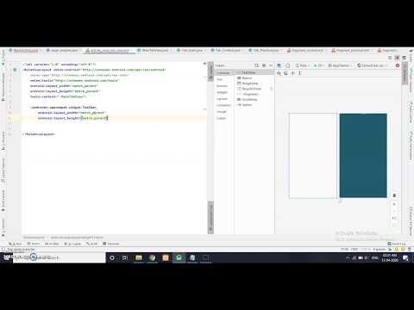Select fragment in the palette list

point(254,94)
